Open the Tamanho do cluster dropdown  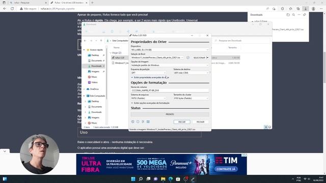coord(191,98)
